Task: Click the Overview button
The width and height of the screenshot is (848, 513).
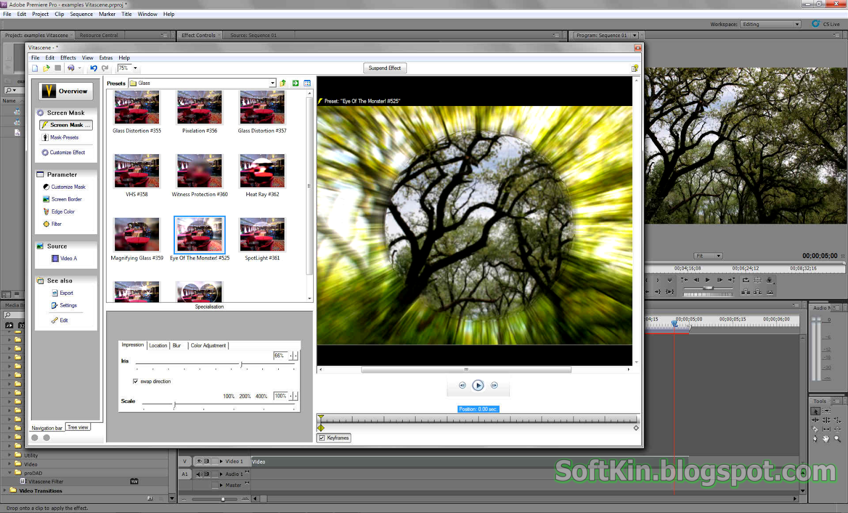Action: [66, 91]
